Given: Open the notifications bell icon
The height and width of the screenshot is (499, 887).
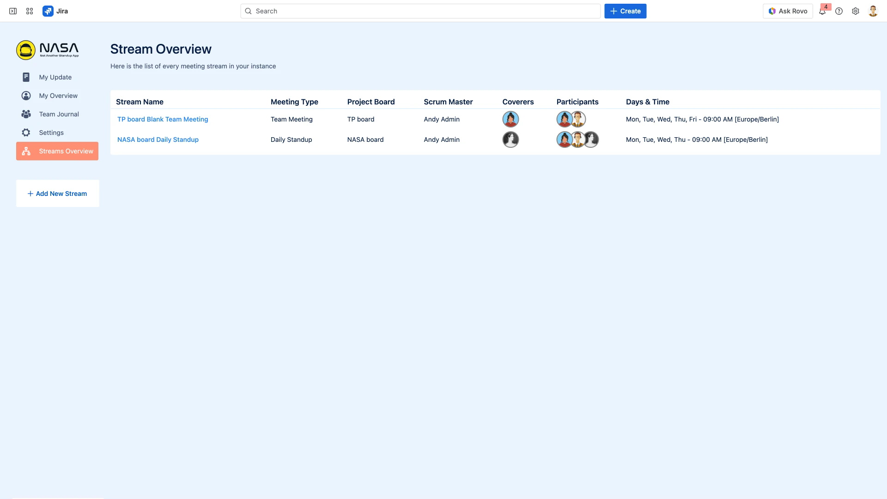Looking at the screenshot, I should coord(822,12).
